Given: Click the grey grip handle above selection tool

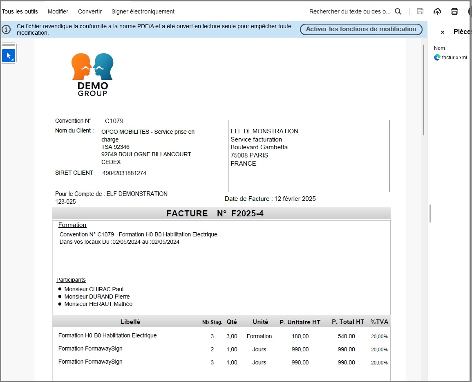Looking at the screenshot, I should coord(9,45).
